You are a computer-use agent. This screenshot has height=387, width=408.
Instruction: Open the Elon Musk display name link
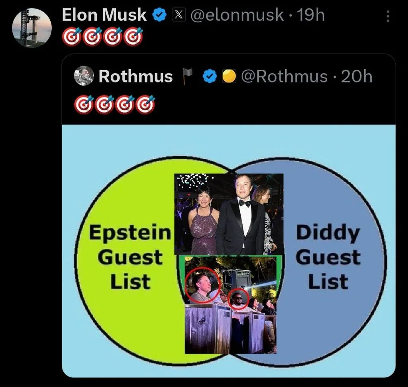click(104, 15)
